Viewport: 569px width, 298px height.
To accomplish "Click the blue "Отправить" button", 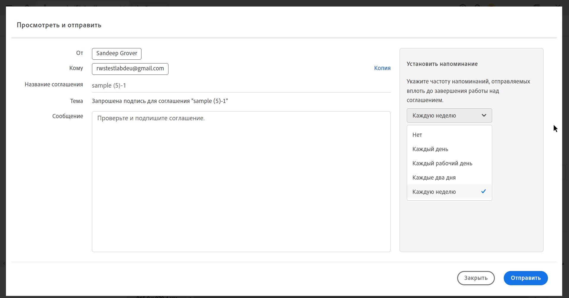I will 525,278.
